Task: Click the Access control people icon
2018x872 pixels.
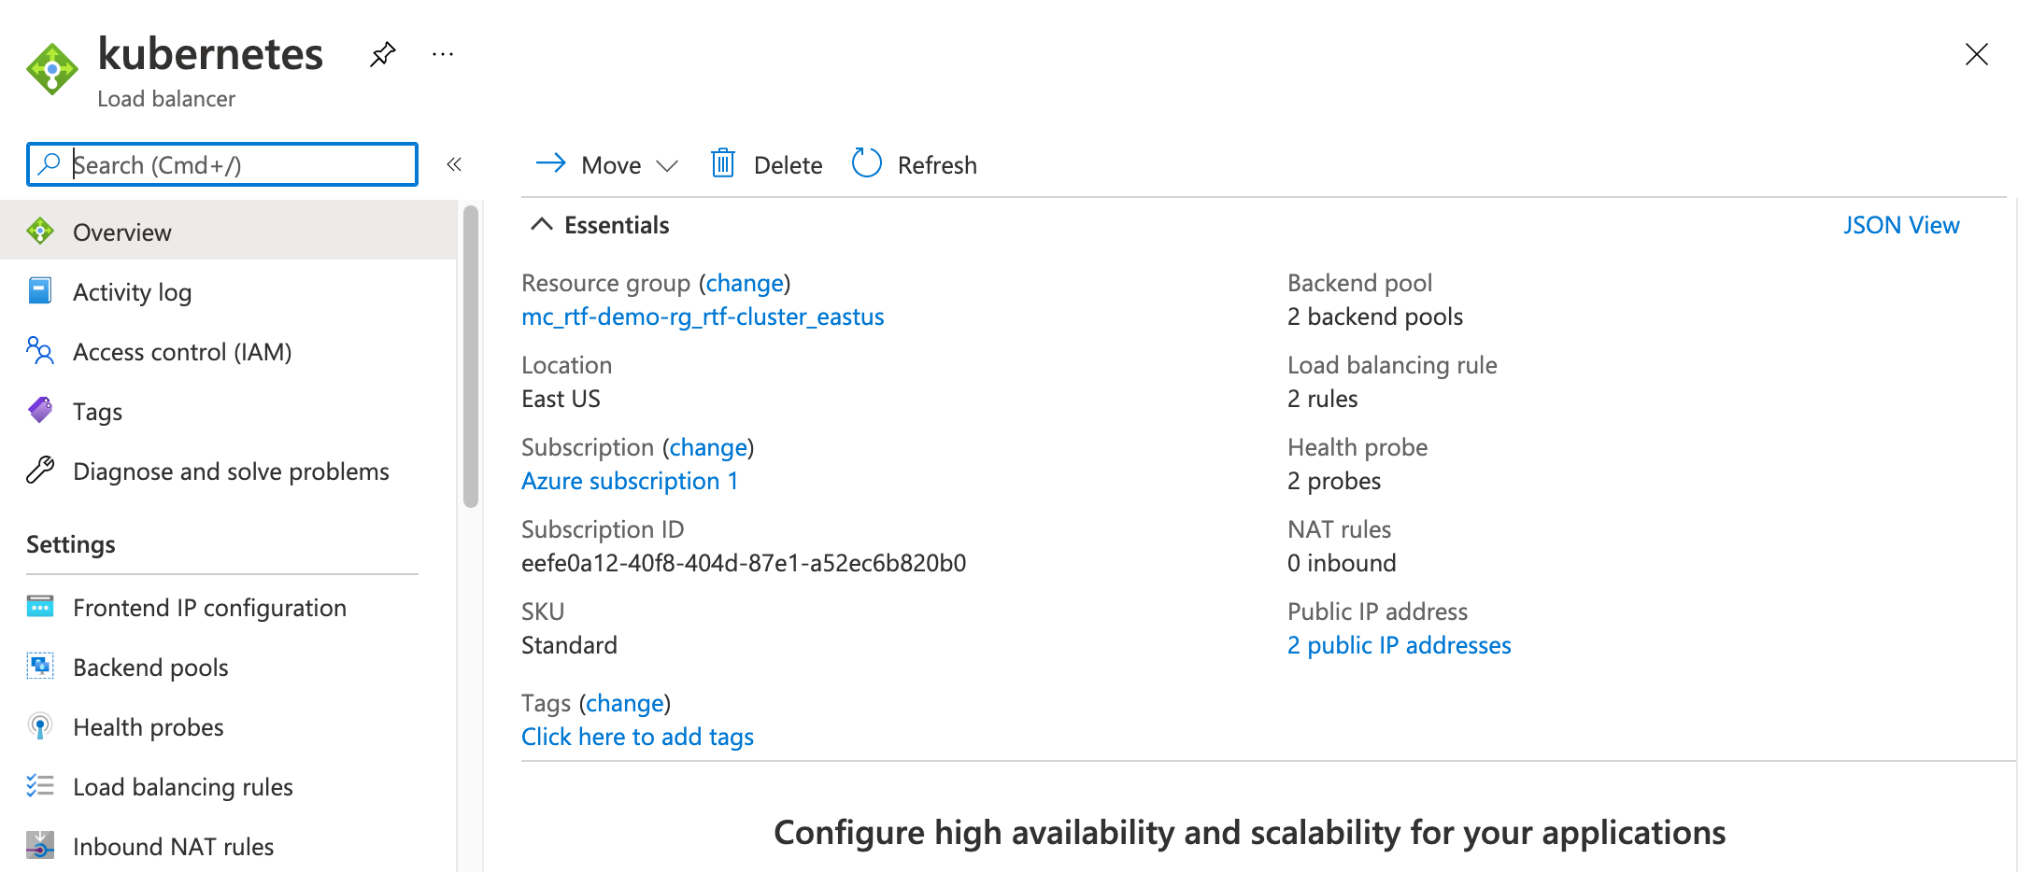Action: tap(40, 350)
